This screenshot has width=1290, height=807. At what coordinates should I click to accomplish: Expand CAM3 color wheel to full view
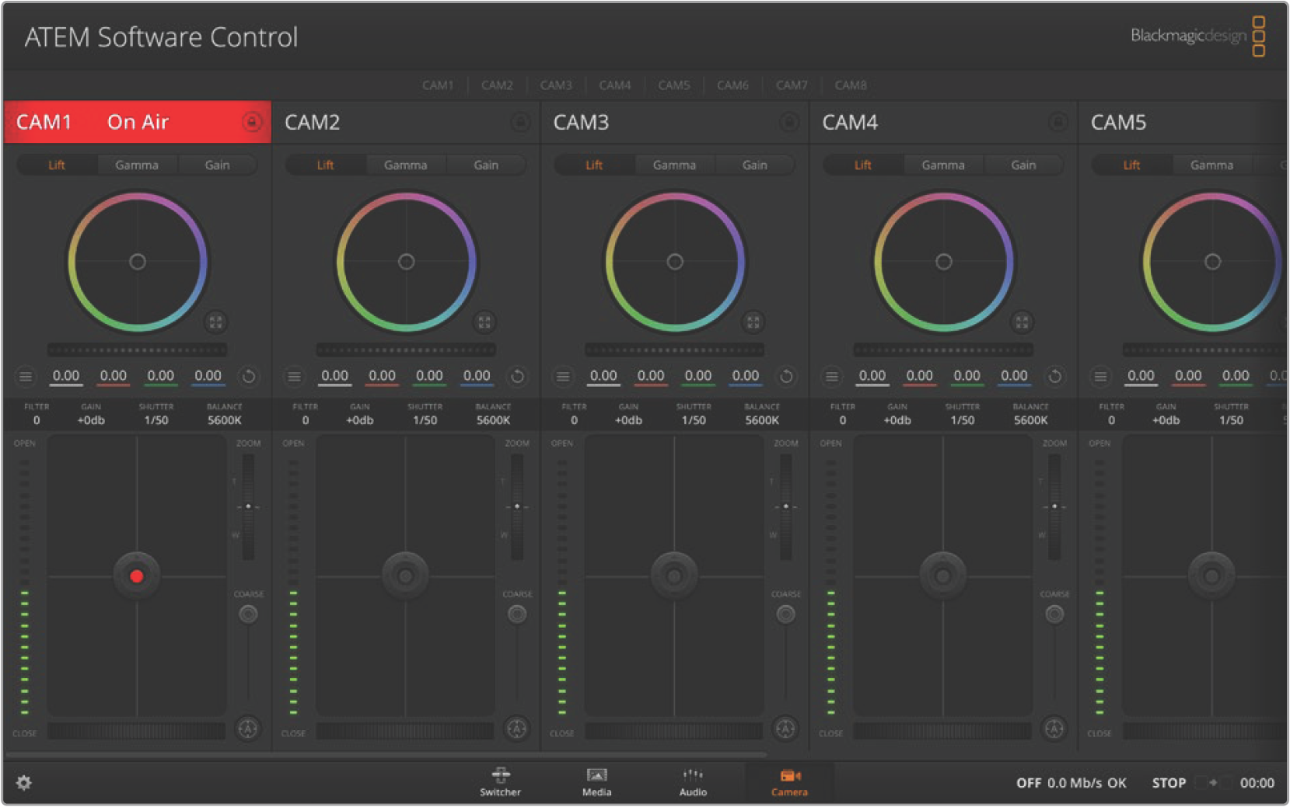753,322
